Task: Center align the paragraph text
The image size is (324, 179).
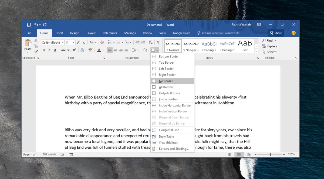Action: tap(115, 50)
